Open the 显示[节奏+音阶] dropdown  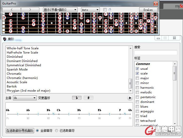[60, 10]
